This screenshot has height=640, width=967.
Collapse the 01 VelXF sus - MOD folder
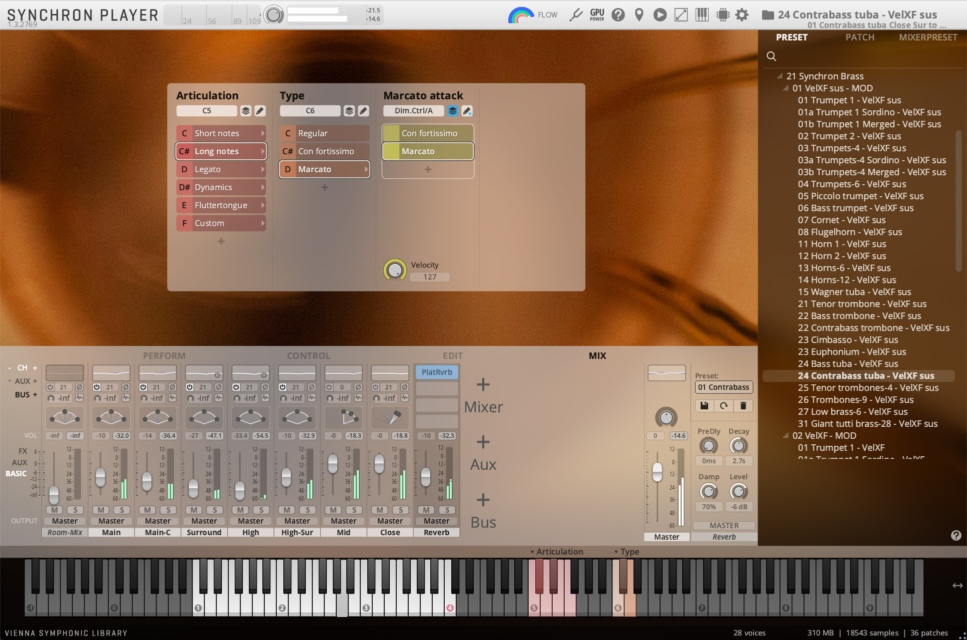[786, 88]
